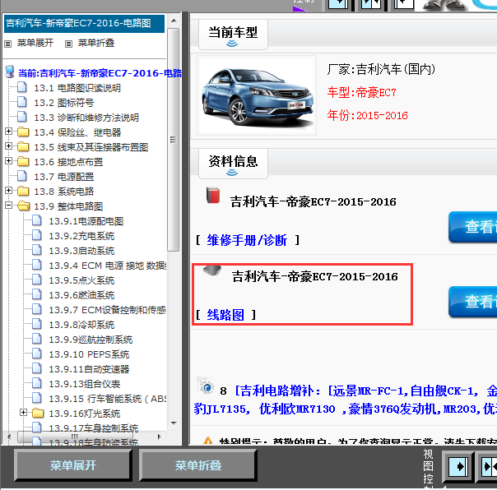This screenshot has height=490, width=497.
Task: Click the 13.6 接地点布置 folder icon
Action: (23, 161)
